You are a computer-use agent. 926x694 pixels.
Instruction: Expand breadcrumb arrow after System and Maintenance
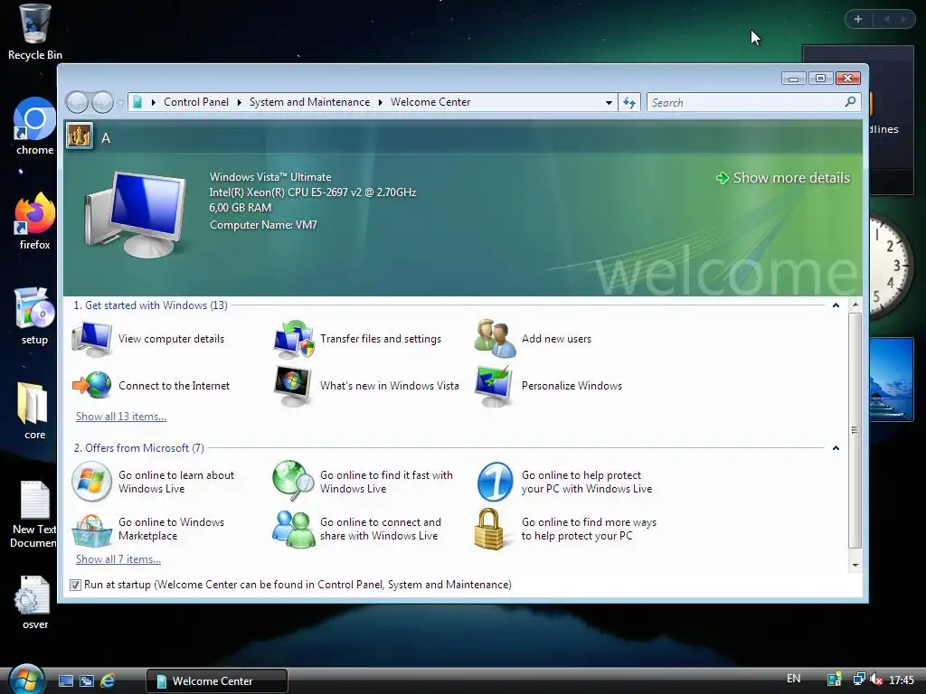[x=381, y=102]
